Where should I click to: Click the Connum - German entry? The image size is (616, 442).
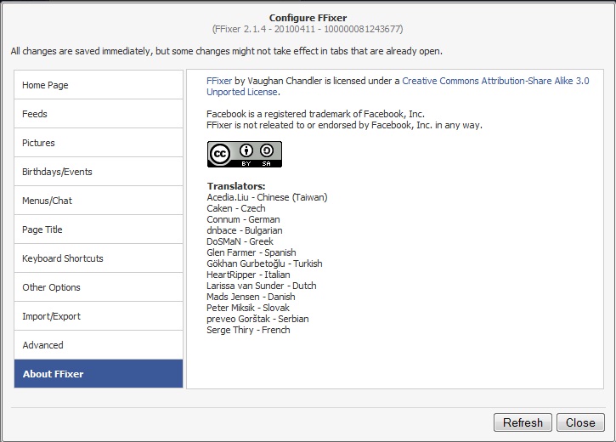pyautogui.click(x=244, y=219)
